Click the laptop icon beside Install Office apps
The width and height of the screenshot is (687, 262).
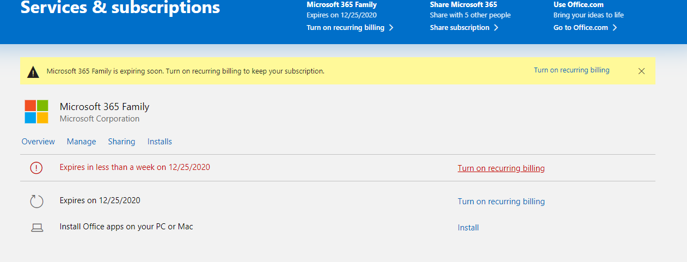[37, 228]
